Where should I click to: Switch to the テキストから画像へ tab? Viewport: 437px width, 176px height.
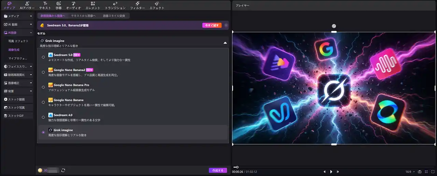point(83,16)
